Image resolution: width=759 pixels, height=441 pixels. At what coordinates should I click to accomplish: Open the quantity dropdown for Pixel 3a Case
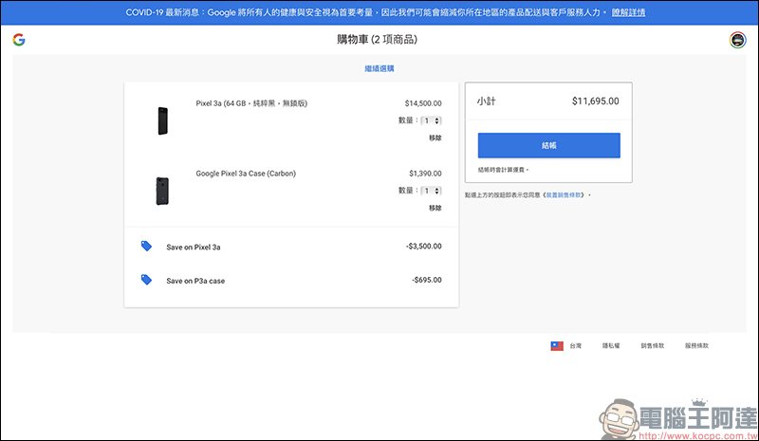[x=432, y=191]
